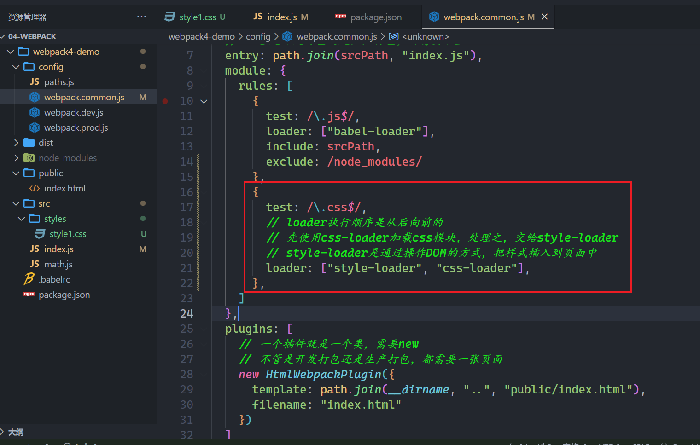Click the srcPath value on line 13
This screenshot has height=445, width=700.
351,146
